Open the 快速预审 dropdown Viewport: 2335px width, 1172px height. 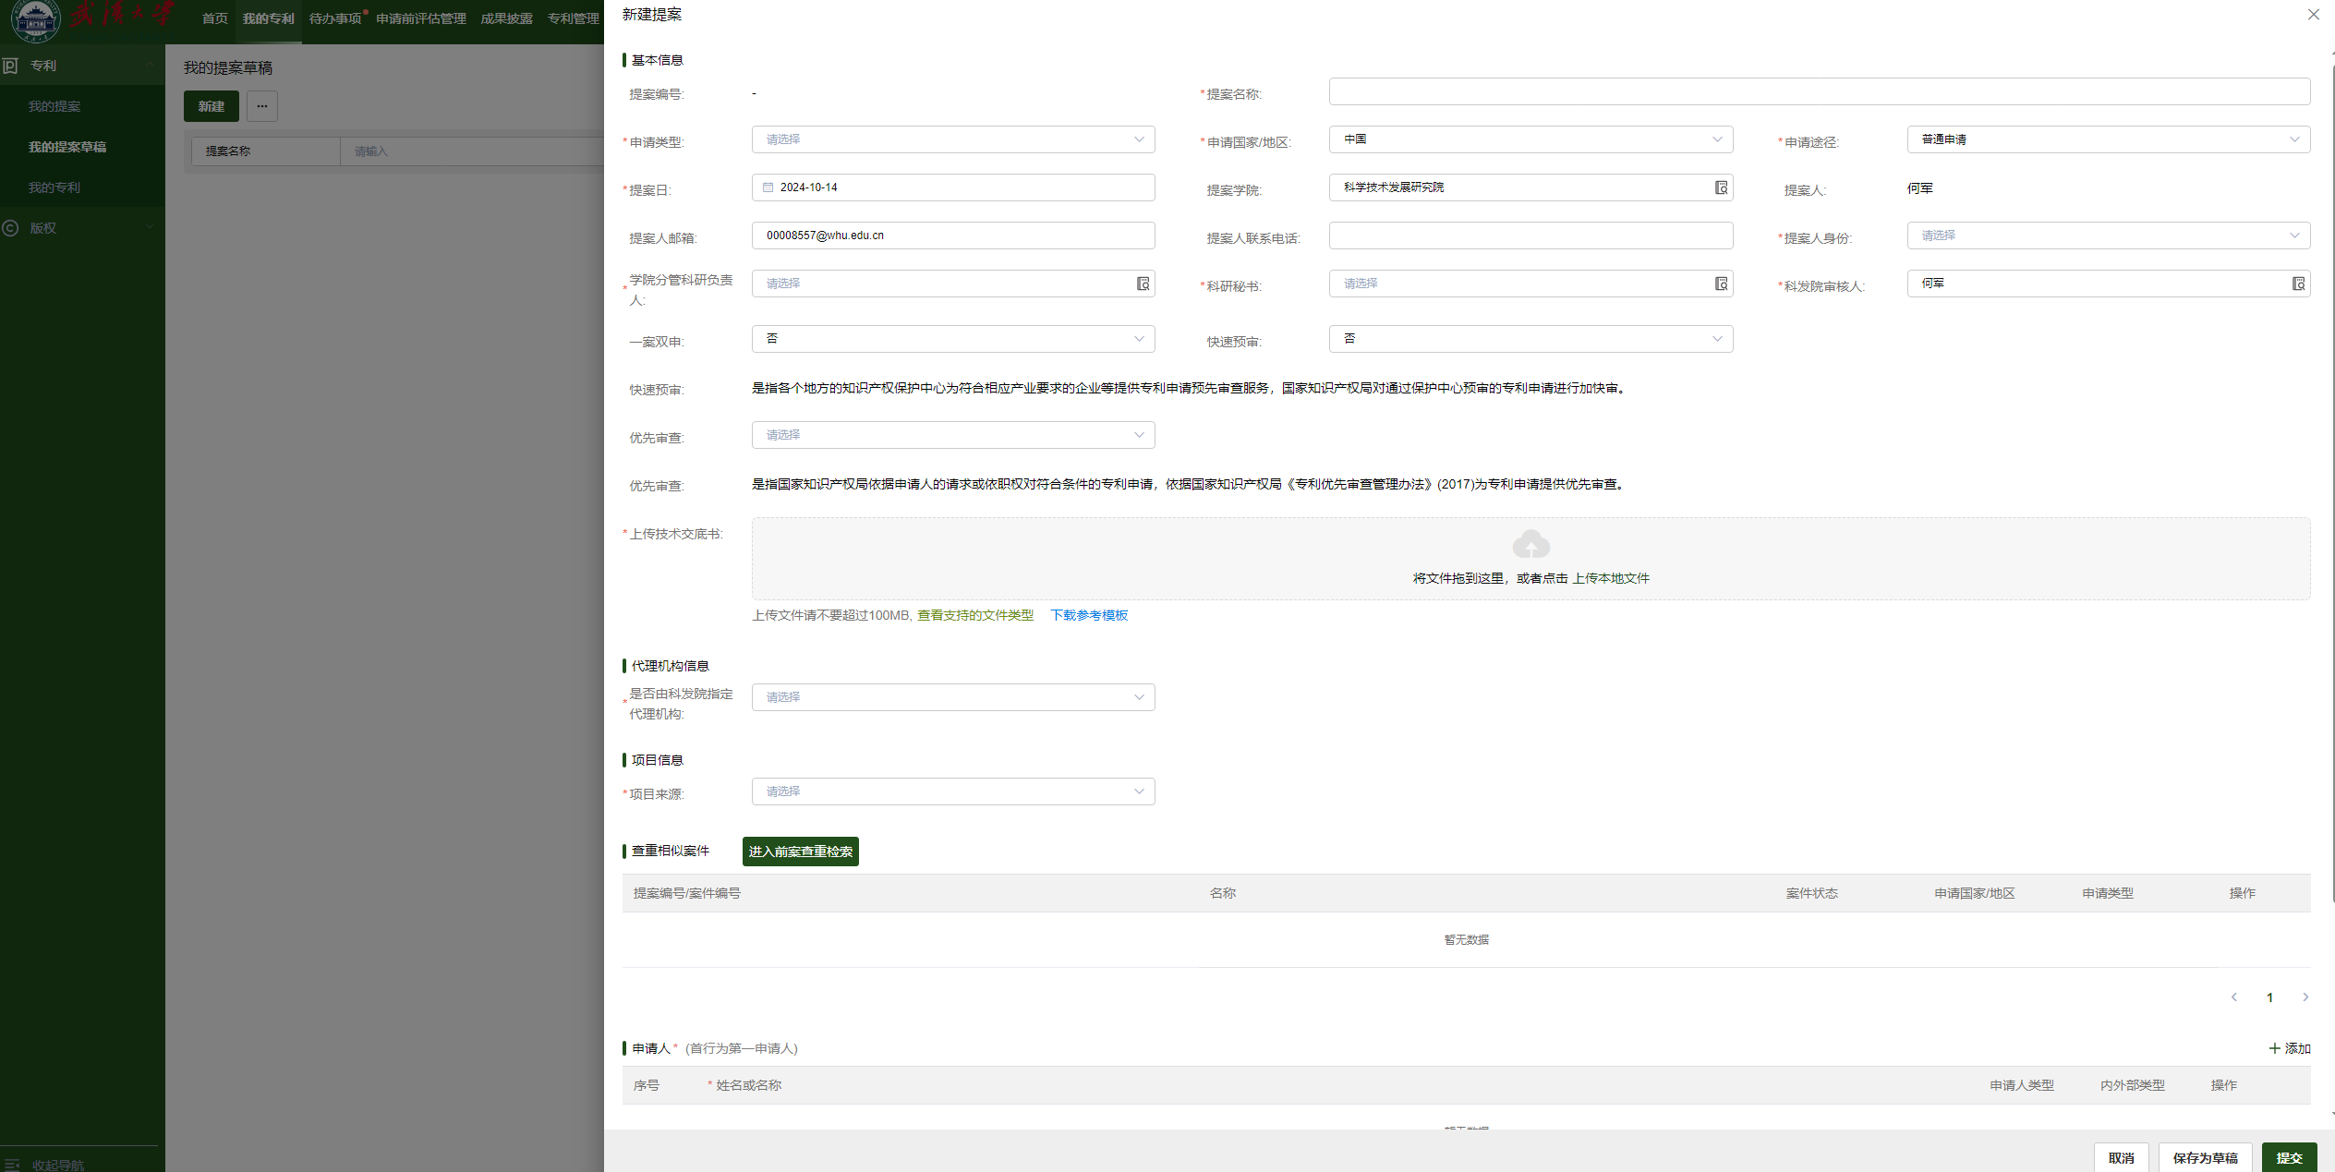(x=1530, y=339)
